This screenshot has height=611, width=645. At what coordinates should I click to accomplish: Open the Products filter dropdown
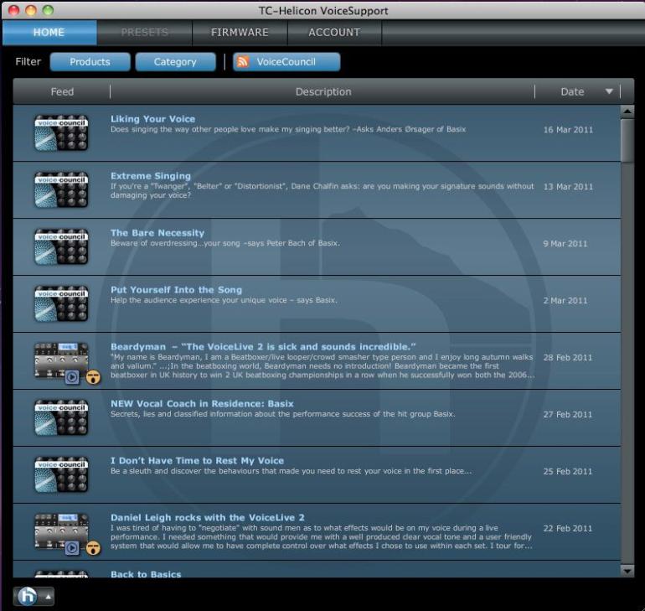90,62
